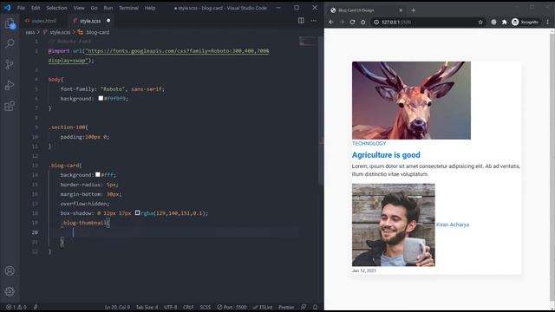The height and width of the screenshot is (312, 555).
Task: Split the editor to the right
Action: pyautogui.click(x=301, y=21)
